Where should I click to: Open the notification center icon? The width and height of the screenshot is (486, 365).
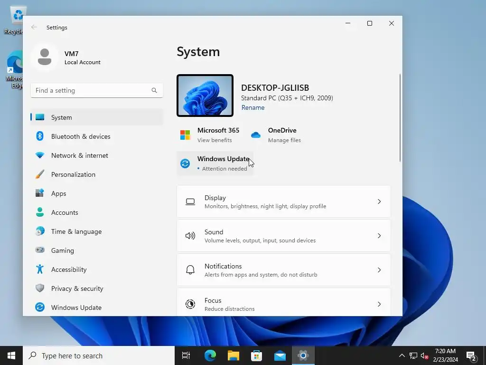(471, 356)
